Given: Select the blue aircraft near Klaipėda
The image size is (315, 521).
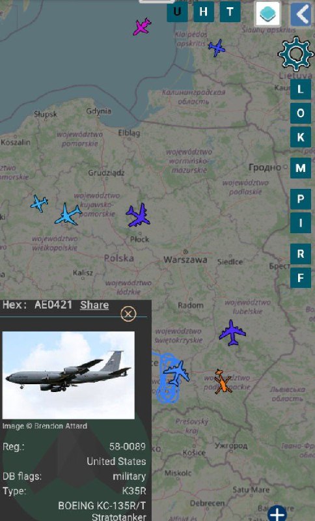Looking at the screenshot, I should click(x=217, y=48).
